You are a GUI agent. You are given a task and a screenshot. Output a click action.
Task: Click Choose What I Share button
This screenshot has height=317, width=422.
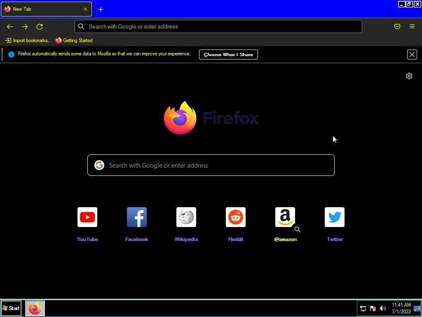pos(228,54)
